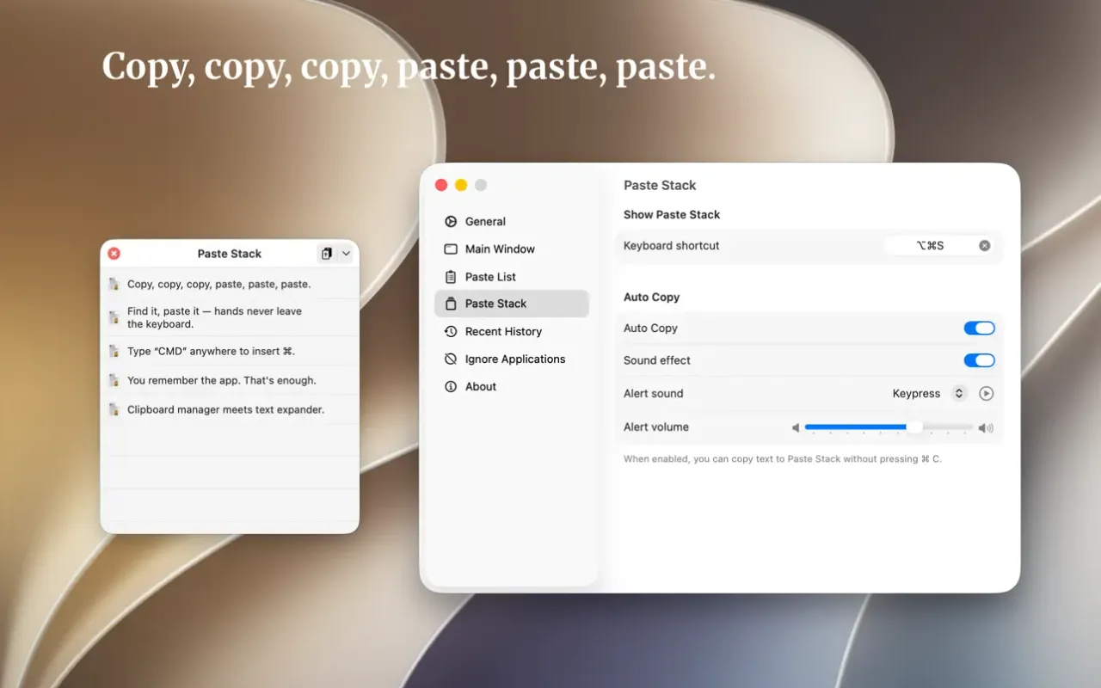Click the Main Window icon in sidebar
The height and width of the screenshot is (688, 1101).
pyautogui.click(x=451, y=249)
